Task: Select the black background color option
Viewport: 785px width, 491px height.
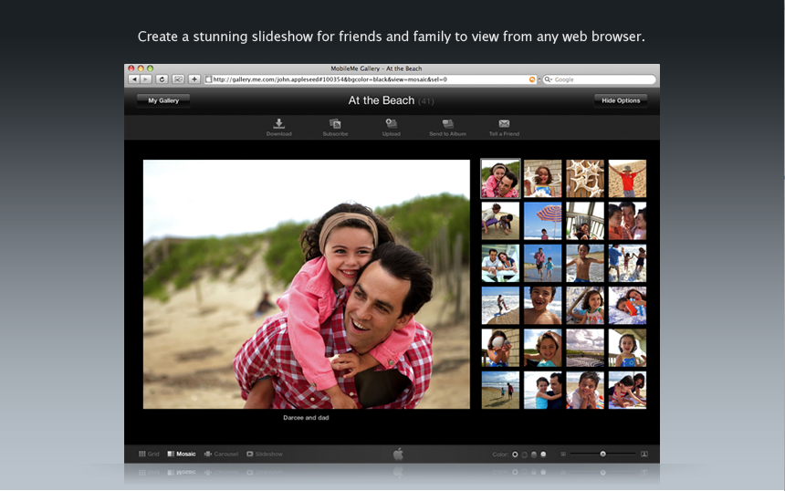Action: [515, 454]
